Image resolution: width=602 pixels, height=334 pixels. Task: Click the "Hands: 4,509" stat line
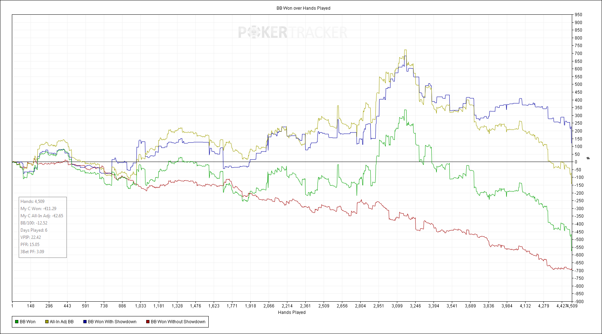[33, 201]
